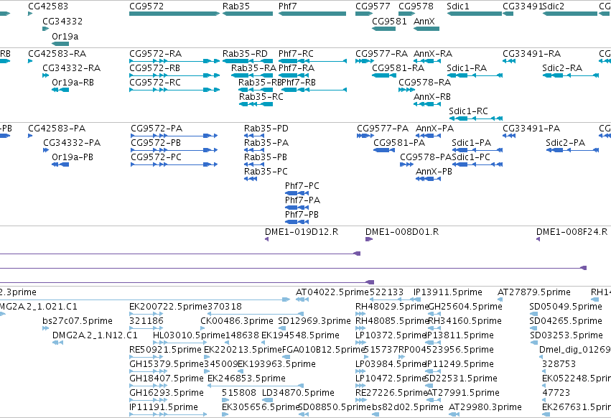
Task: Click the Rab35 gene name
Action: pos(236,6)
